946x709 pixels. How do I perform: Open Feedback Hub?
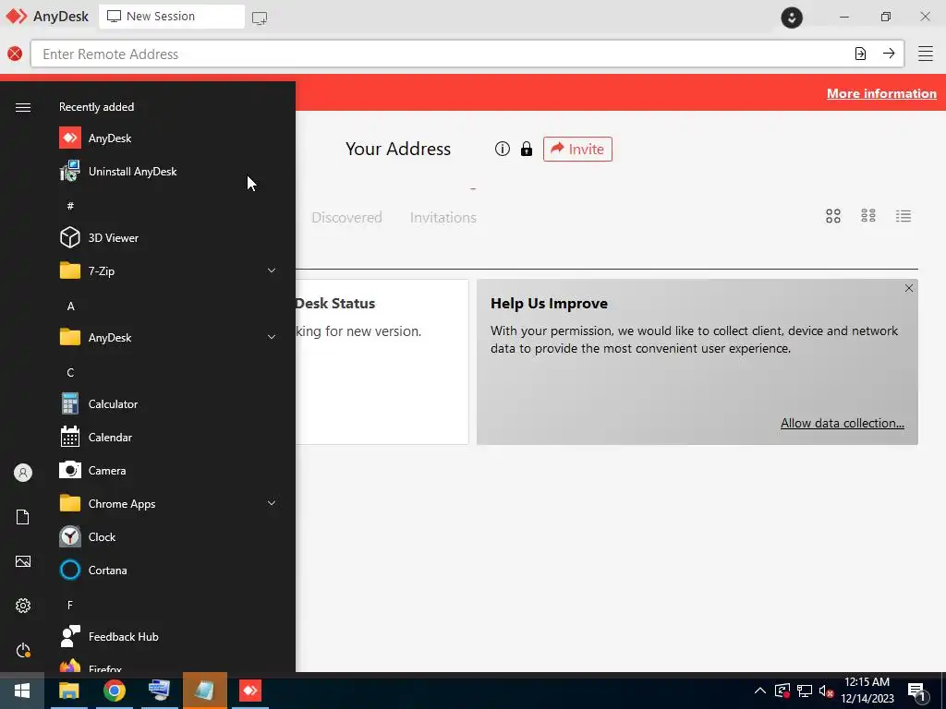(x=169, y=637)
